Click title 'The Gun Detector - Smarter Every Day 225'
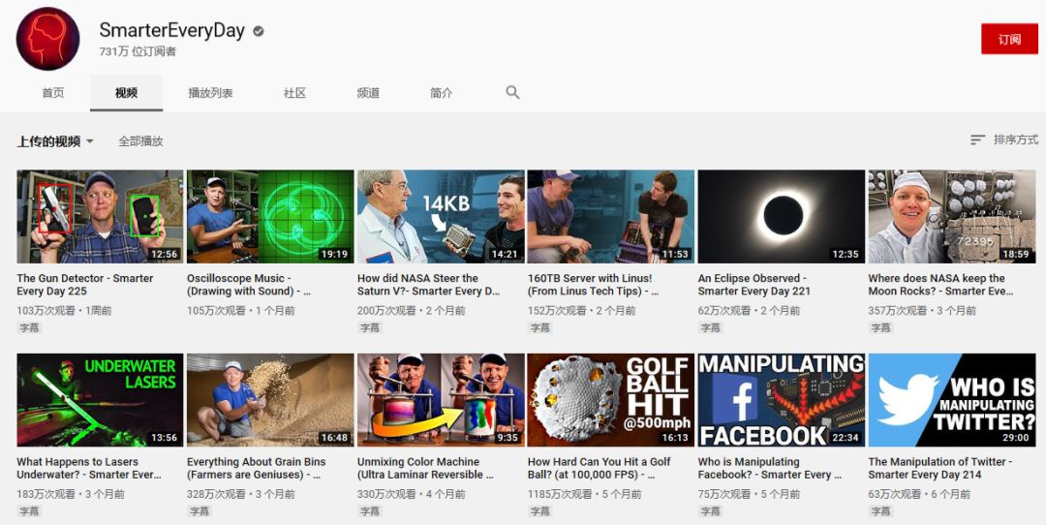 click(84, 285)
